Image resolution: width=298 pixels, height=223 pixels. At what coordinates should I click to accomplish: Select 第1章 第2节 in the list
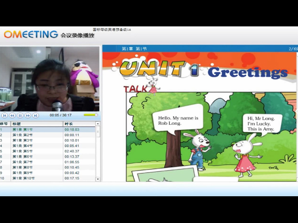click(x=23, y=135)
